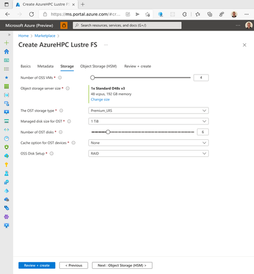Click the browser profile picture in toolbar
This screenshot has width=254, height=274.
click(234, 14)
